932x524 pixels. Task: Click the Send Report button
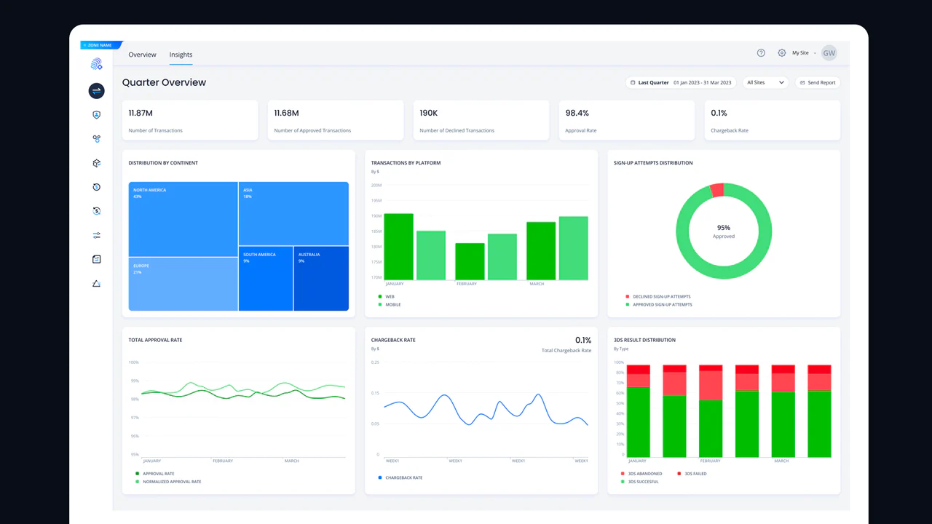818,83
